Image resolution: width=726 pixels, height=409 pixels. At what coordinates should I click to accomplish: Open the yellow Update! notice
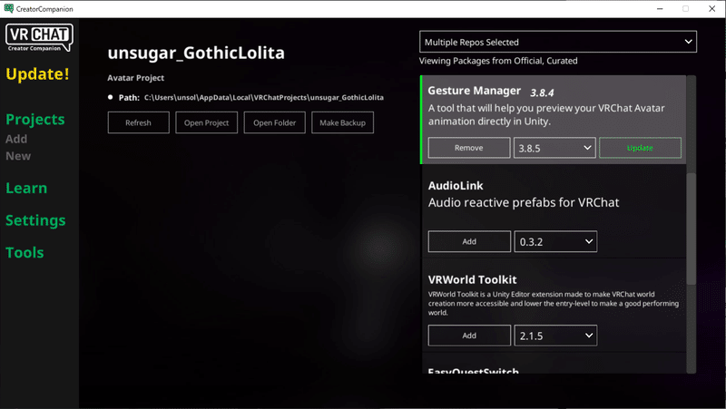pyautogui.click(x=37, y=74)
